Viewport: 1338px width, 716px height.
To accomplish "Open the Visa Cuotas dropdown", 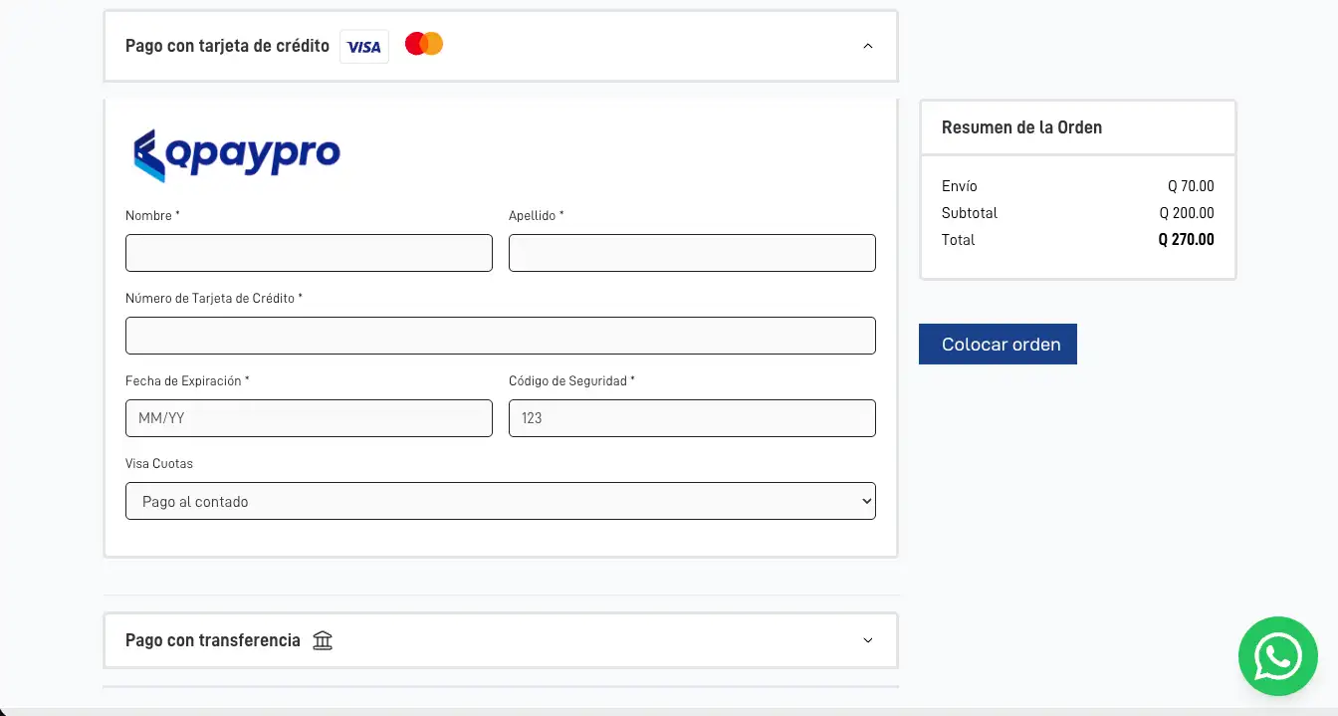I will (x=500, y=501).
